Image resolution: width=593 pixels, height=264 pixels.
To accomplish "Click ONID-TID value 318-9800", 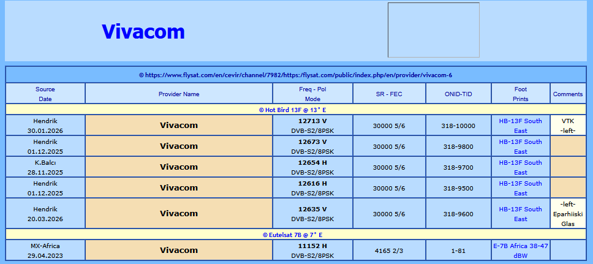I will tap(458, 147).
